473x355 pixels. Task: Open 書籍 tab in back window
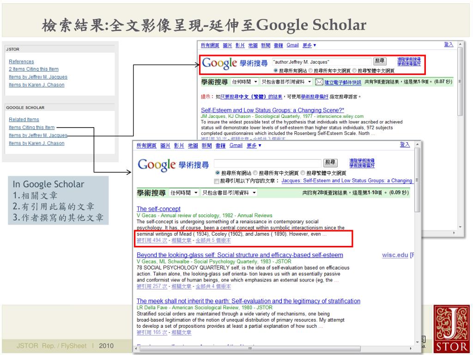pyautogui.click(x=278, y=45)
